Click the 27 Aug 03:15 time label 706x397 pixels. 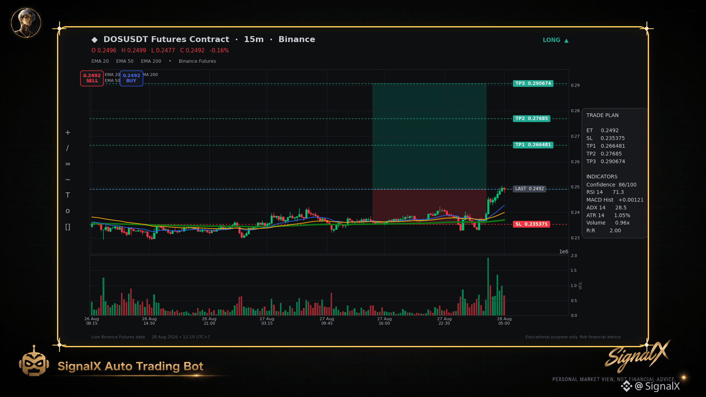click(267, 321)
